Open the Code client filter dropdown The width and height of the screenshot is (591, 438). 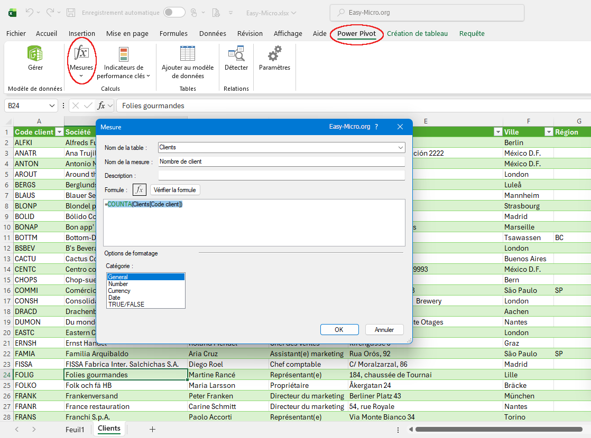59,132
